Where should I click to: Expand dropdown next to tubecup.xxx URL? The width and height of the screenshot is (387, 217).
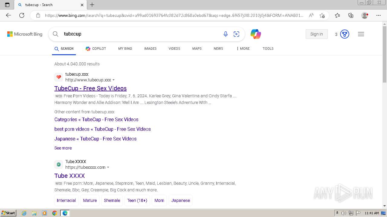pos(114,80)
